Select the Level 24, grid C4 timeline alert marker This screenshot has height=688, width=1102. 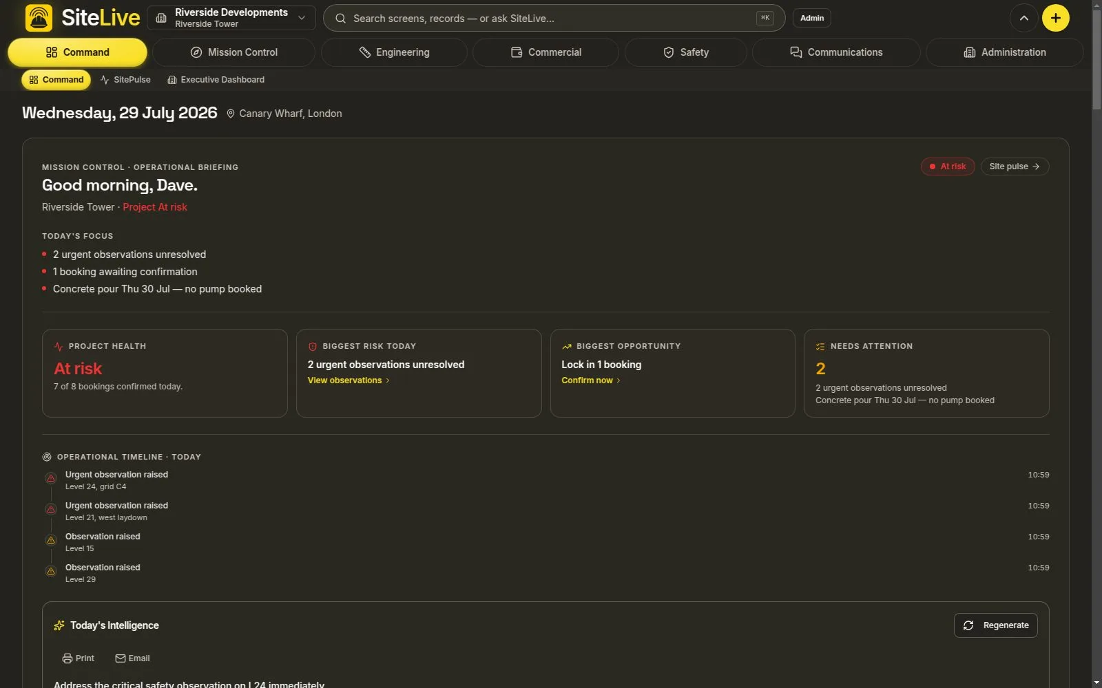(x=51, y=478)
